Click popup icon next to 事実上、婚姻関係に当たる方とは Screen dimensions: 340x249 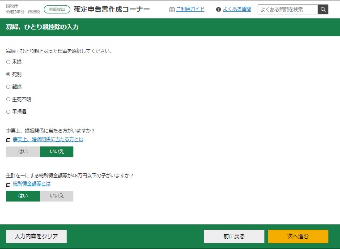8,140
